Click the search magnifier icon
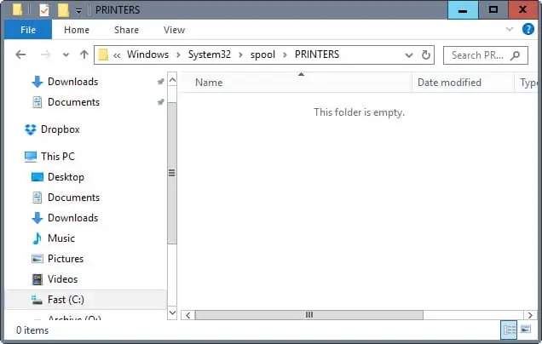 pyautogui.click(x=515, y=55)
